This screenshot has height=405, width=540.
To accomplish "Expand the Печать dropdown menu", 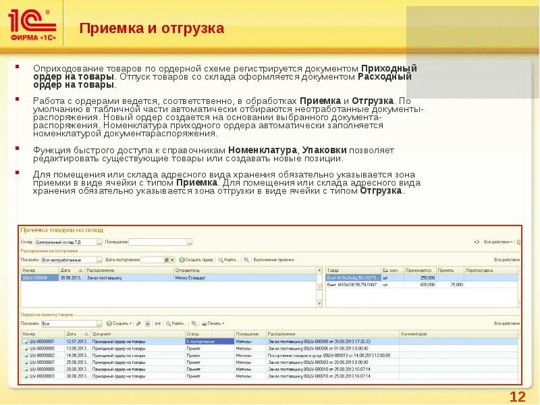I will [223, 323].
